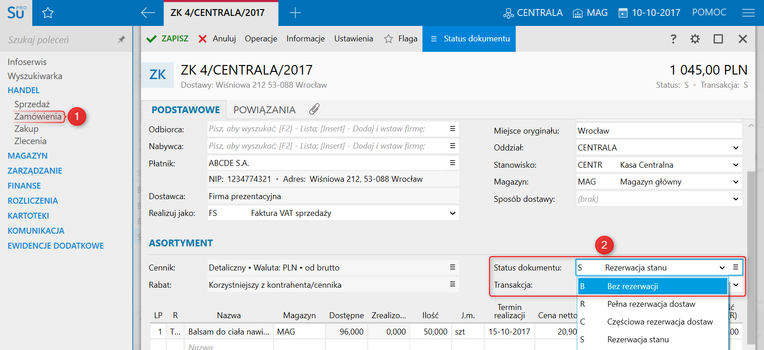The image size is (764, 350).
Task: Select MAG warehouse in top bar
Action: (x=590, y=13)
